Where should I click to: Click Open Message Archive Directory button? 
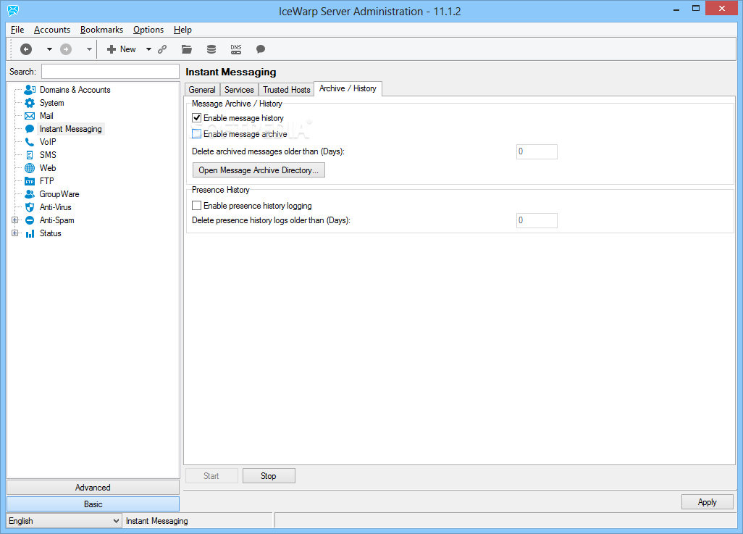click(259, 170)
